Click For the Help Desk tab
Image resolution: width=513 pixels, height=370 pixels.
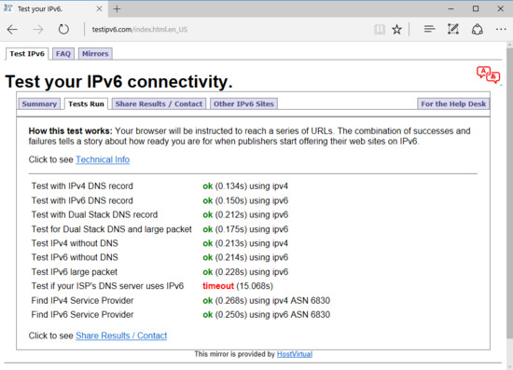[x=453, y=103]
